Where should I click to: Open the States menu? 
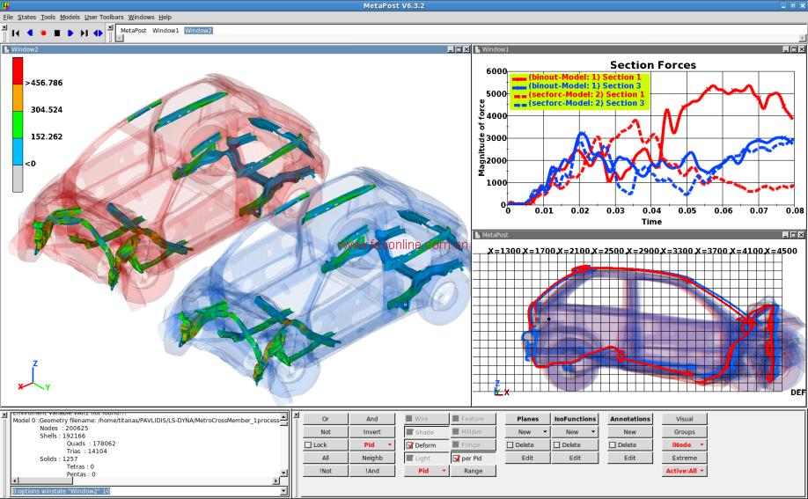tap(27, 17)
